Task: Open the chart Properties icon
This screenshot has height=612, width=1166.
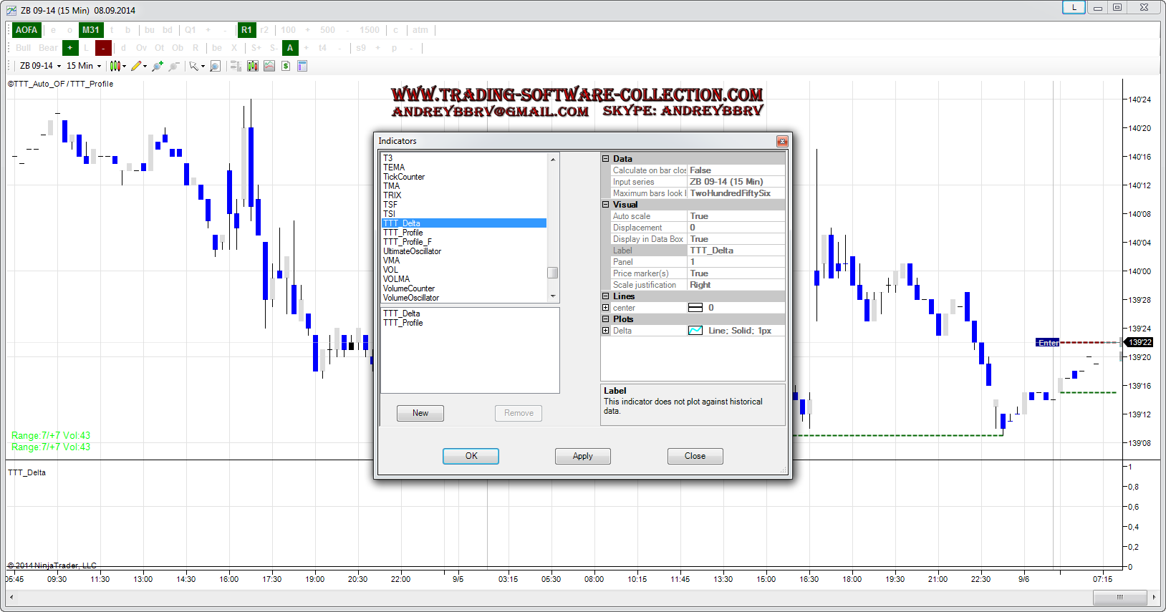Action: [302, 66]
